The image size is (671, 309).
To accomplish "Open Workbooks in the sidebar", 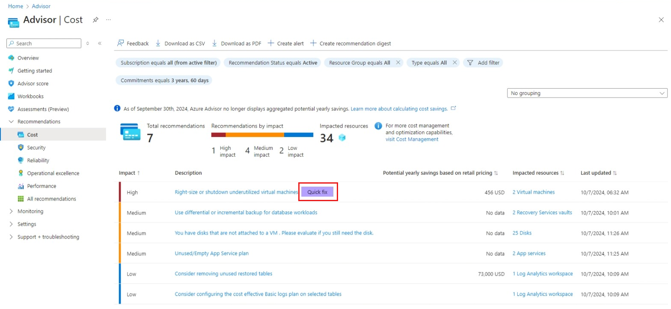I will 30,96.
